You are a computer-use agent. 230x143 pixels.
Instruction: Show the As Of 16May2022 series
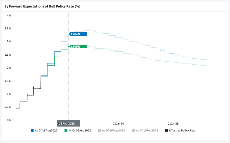[113, 131]
